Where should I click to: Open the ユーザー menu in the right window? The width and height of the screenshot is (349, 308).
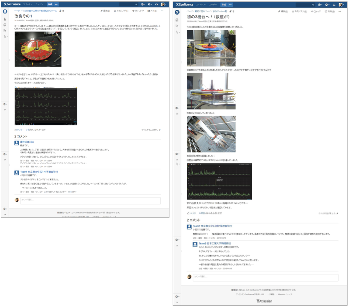click(213, 5)
